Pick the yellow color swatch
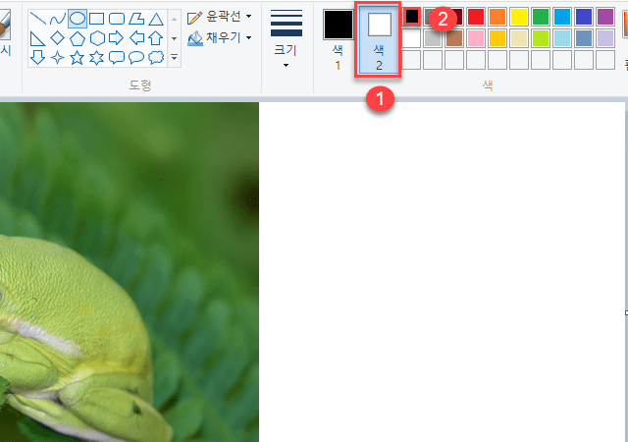 (x=519, y=17)
